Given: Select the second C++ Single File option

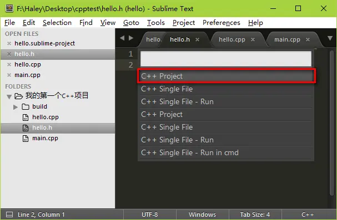Looking at the screenshot, I should (x=225, y=127).
